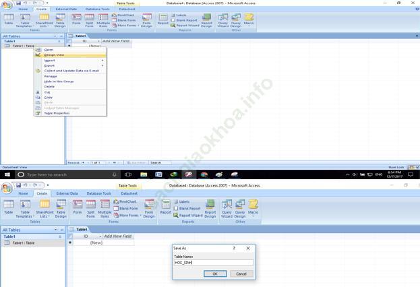Click Report Wizard in the upper window ribbon
Viewport: 420px width, 287px height.
tap(185, 26)
